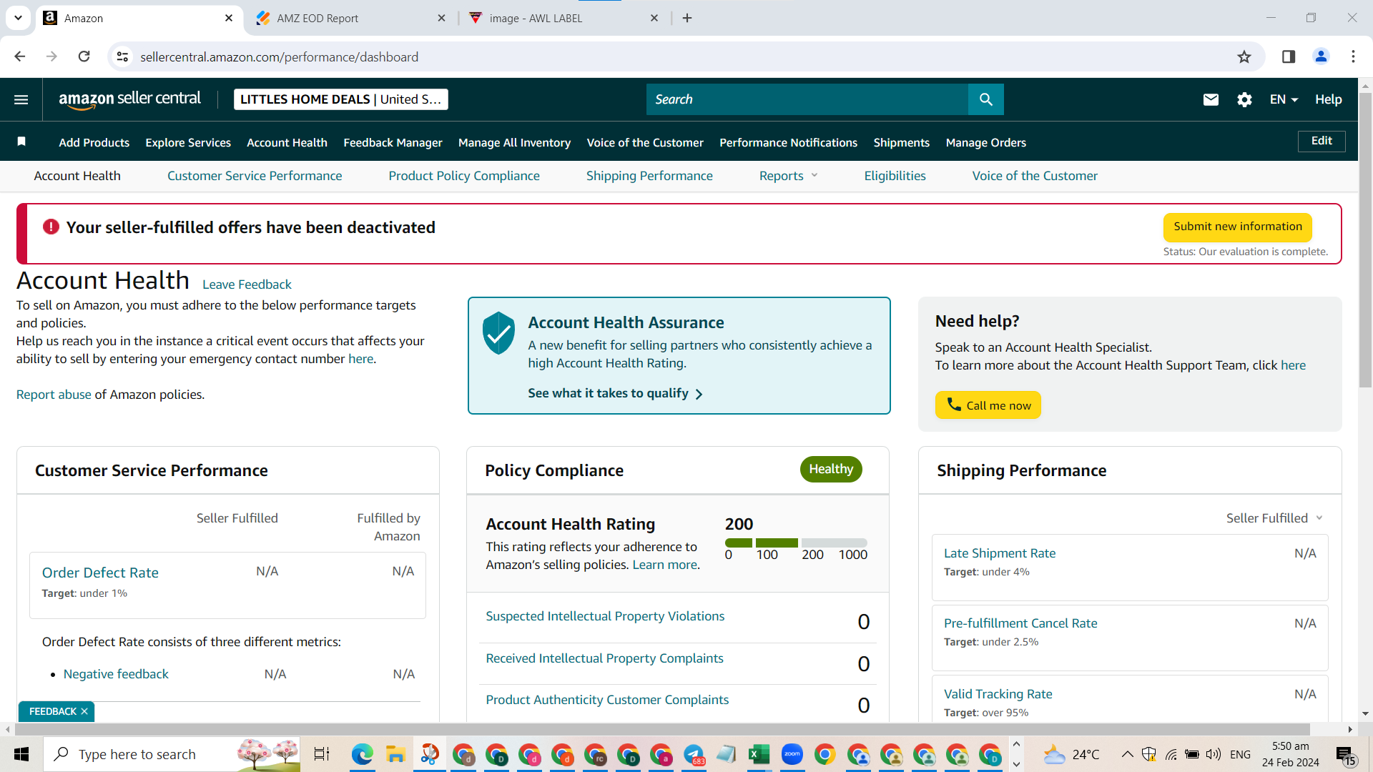Screen dimensions: 1373x772
Task: Expand the Reports dropdown menu
Action: 789,176
